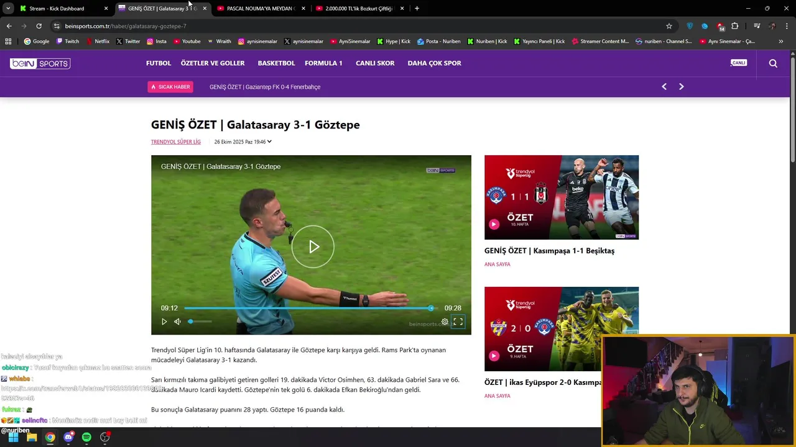Show next hot news headline arrow
Image resolution: width=796 pixels, height=447 pixels.
(681, 87)
